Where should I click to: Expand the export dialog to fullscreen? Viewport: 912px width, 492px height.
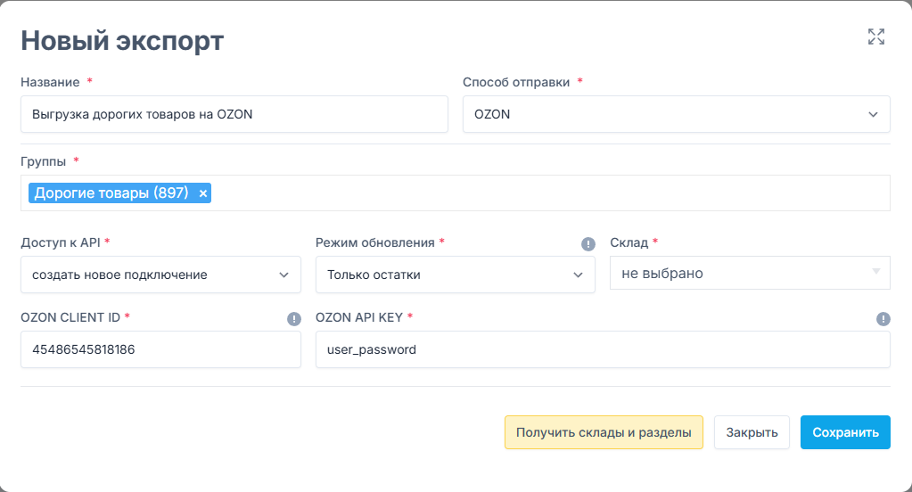tap(876, 37)
